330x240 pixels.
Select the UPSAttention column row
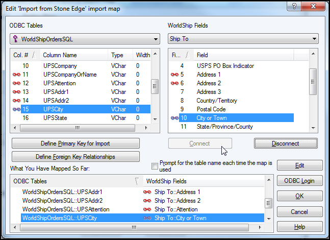[x=81, y=83]
